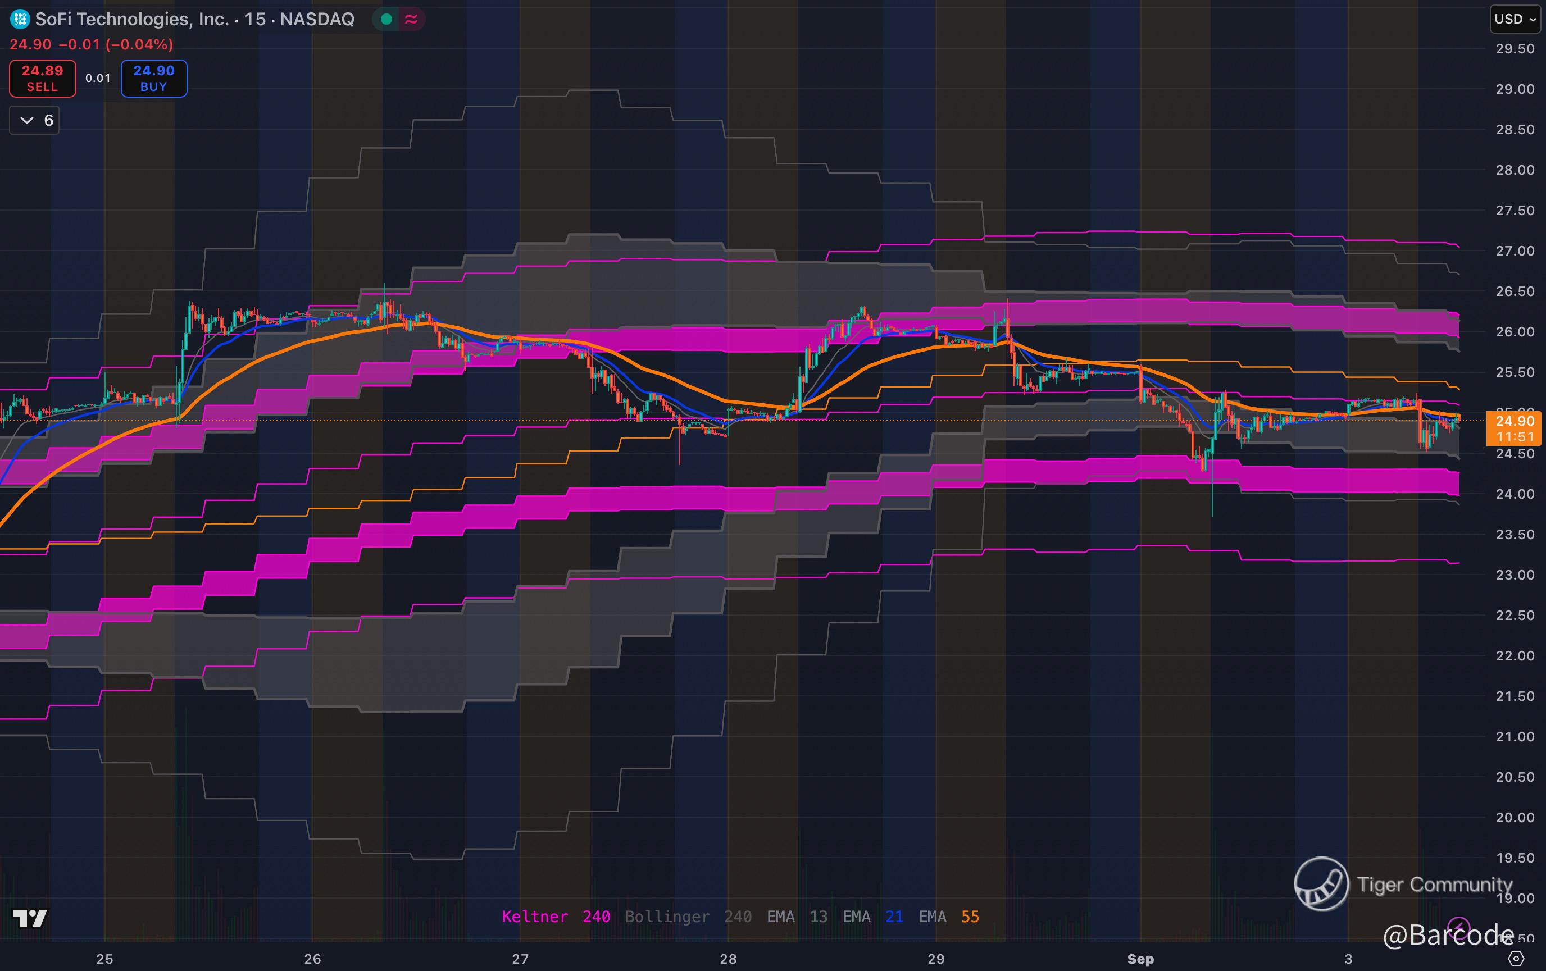Click the green market open status dot
Screen dimensions: 1546x971
point(387,19)
